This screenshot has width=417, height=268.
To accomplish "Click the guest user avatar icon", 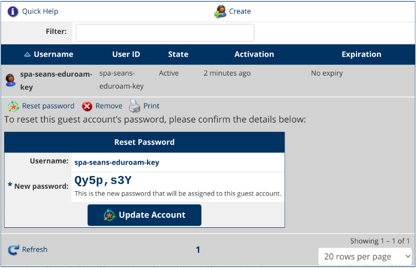I will tap(10, 80).
